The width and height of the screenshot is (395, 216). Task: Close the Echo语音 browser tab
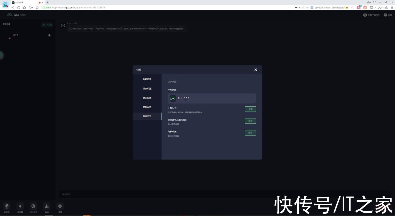[x=42, y=2]
